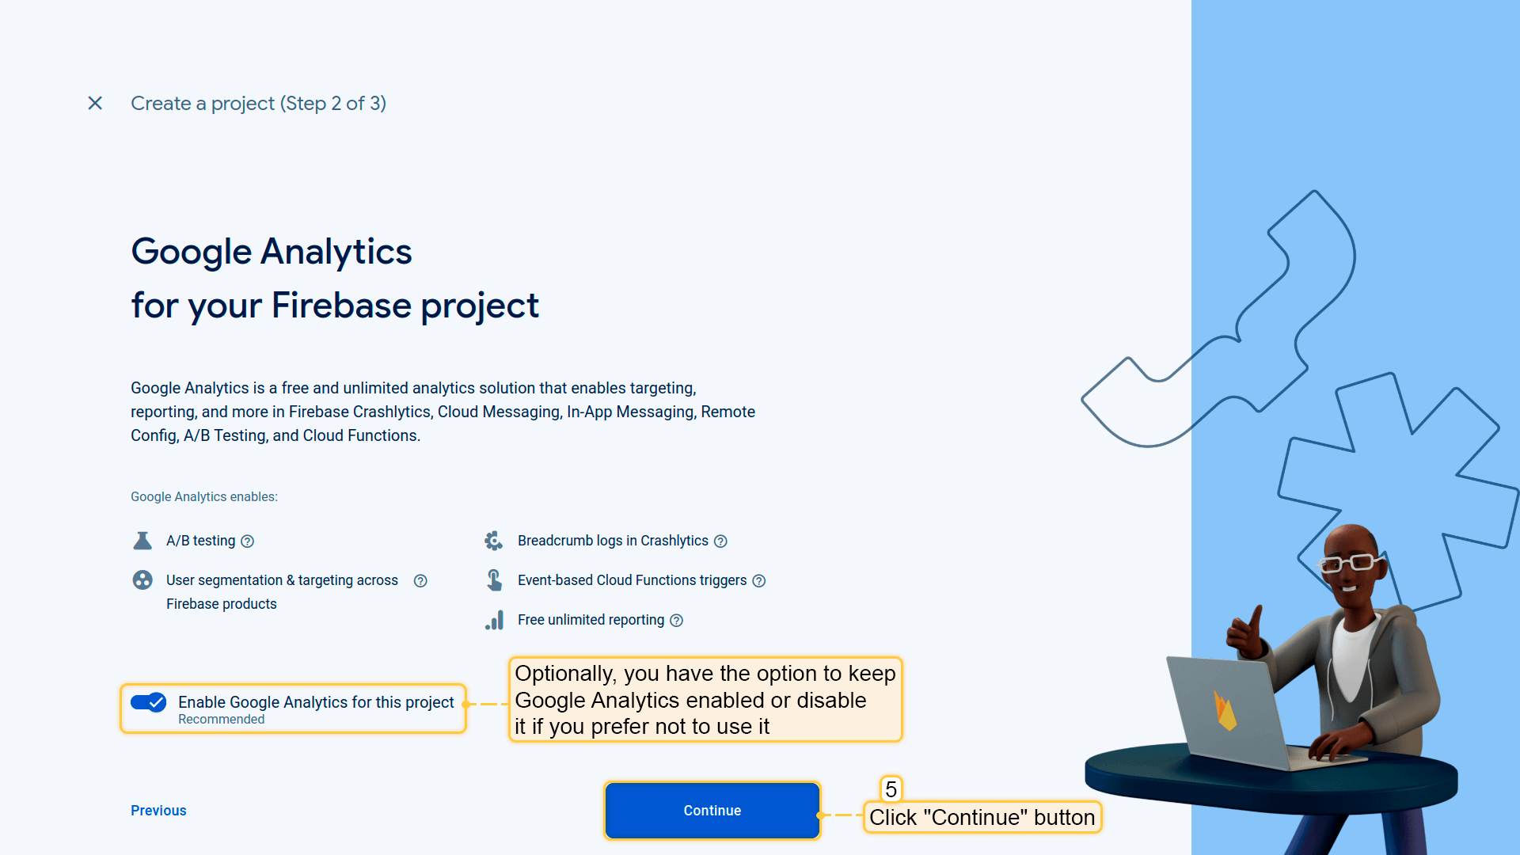The width and height of the screenshot is (1520, 855).
Task: Click the Event-based Cloud Functions icon
Action: click(x=494, y=580)
